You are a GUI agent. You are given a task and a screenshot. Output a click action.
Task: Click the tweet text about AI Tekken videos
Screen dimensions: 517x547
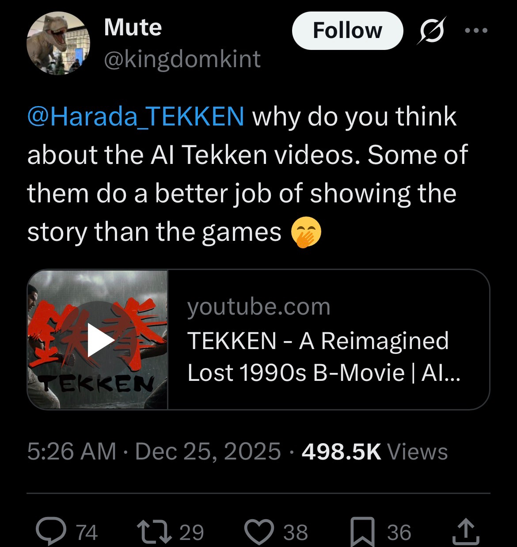click(247, 175)
